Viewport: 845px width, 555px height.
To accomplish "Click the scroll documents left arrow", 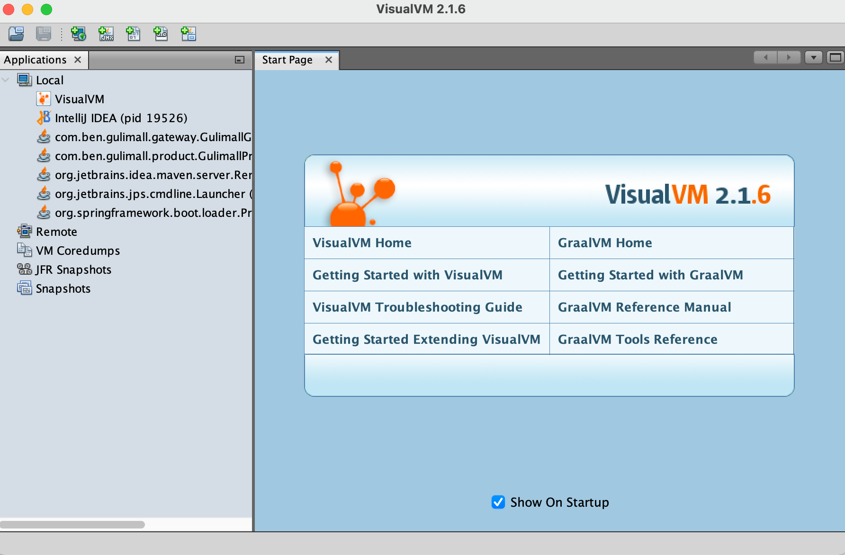I will (765, 58).
